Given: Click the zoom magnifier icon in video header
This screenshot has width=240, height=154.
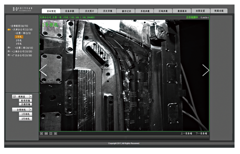Looking at the screenshot, I should (x=201, y=18).
